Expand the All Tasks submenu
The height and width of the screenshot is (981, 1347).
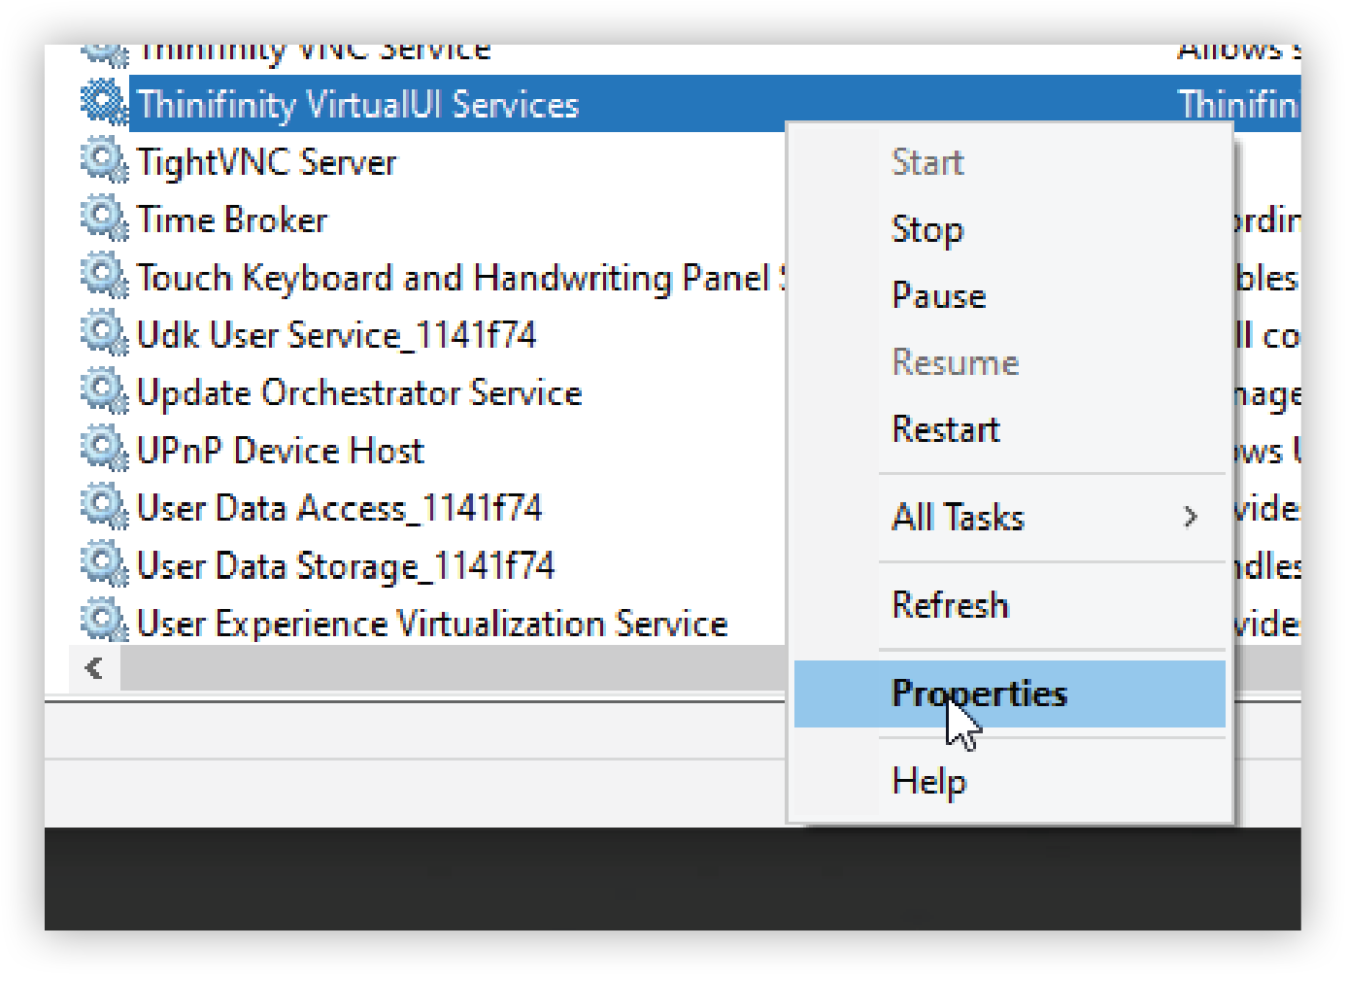(1010, 518)
